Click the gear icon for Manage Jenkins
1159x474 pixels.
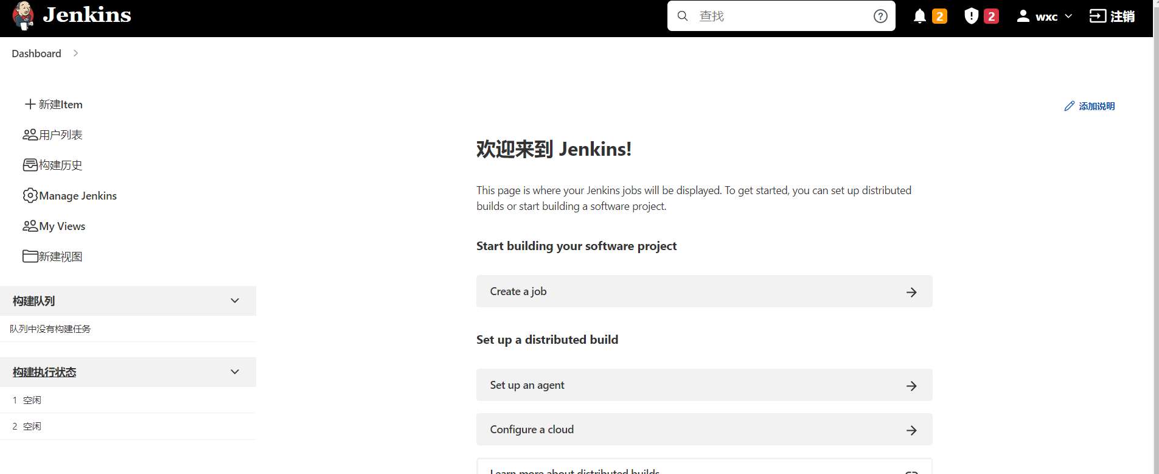[30, 195]
